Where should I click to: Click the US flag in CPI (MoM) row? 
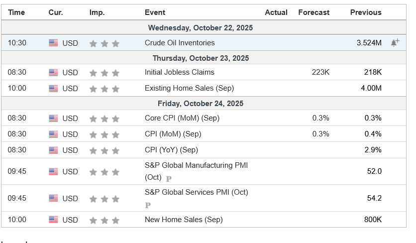pyautogui.click(x=53, y=134)
